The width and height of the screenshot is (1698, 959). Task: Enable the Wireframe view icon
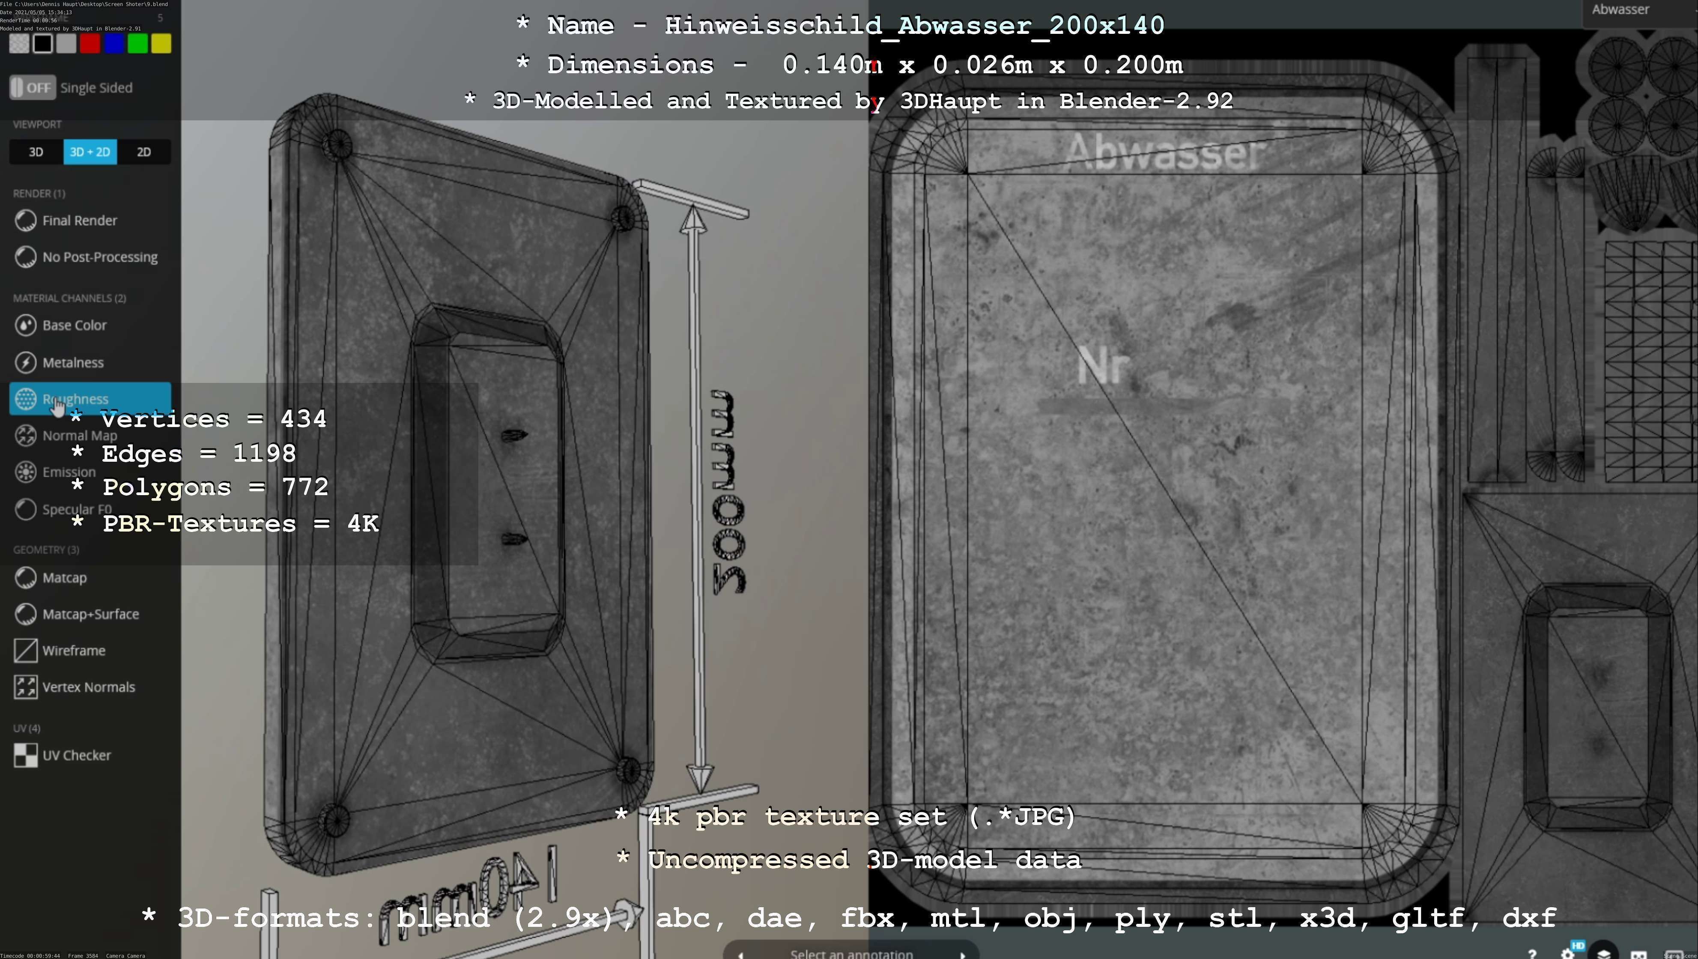pyautogui.click(x=26, y=651)
